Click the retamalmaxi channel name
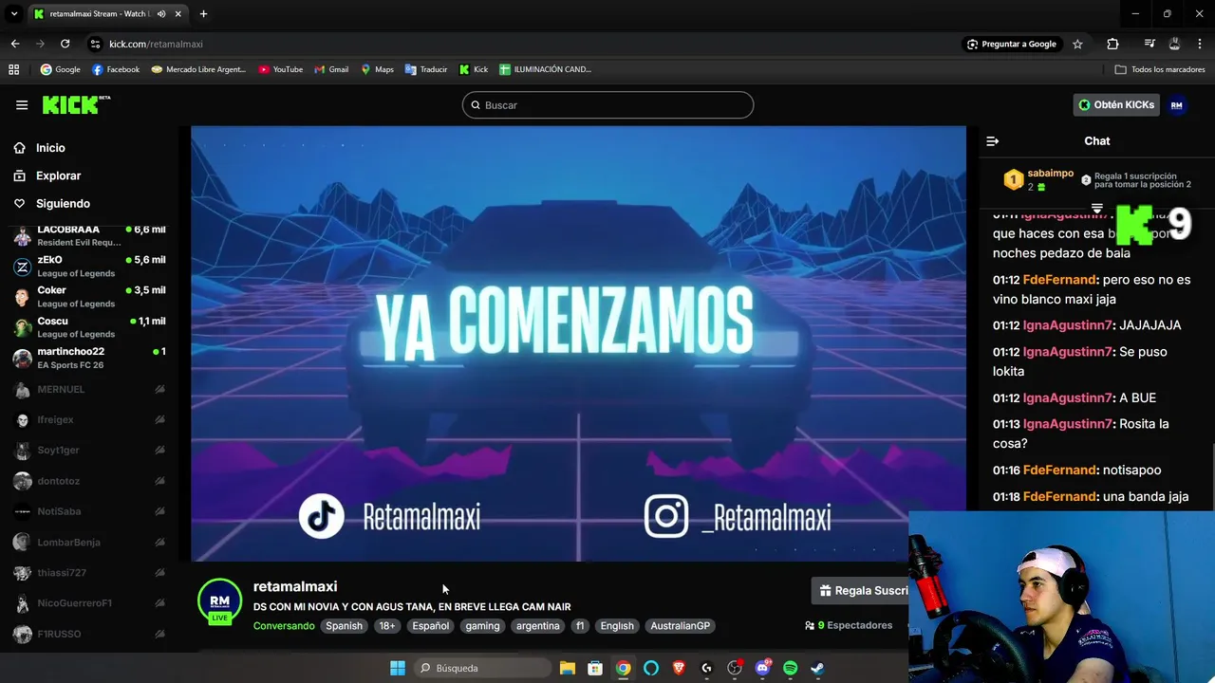 click(x=295, y=587)
